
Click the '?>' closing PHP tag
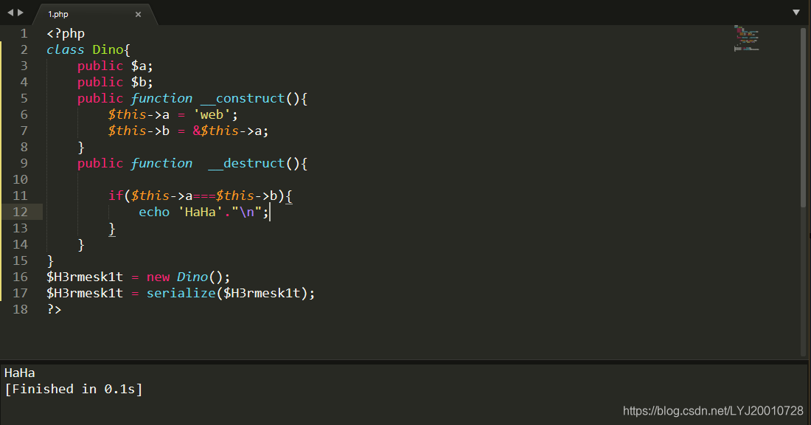(55, 310)
